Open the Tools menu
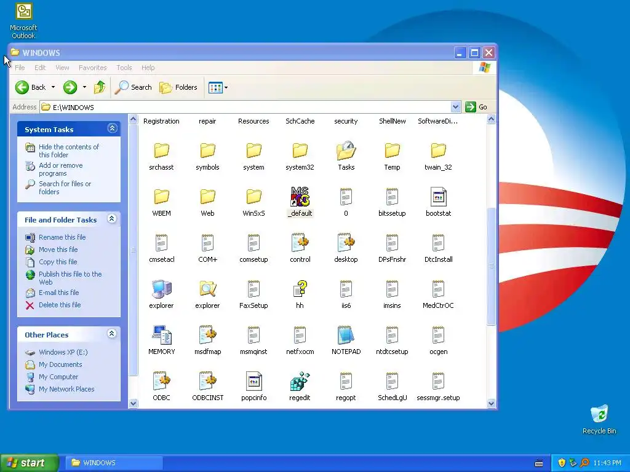The image size is (630, 472). pos(124,68)
